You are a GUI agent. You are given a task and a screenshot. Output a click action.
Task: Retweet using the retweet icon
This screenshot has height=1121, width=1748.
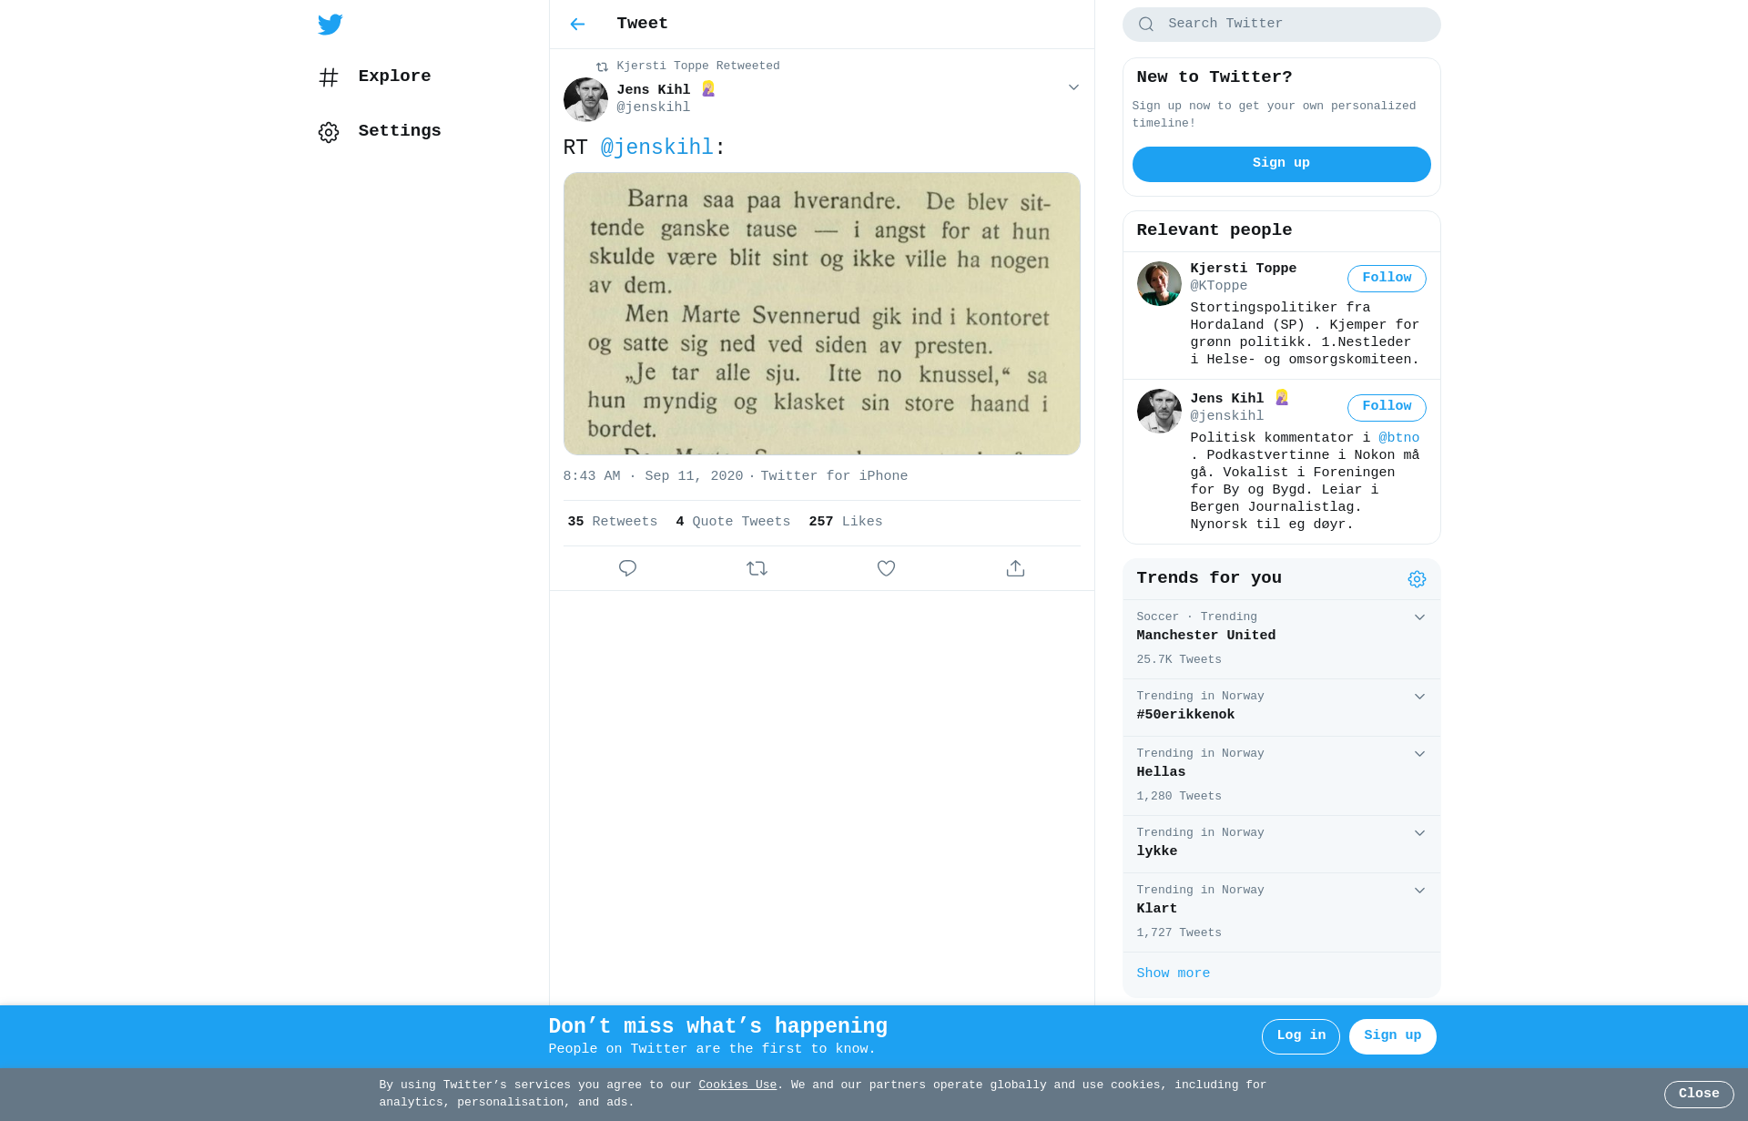(757, 568)
